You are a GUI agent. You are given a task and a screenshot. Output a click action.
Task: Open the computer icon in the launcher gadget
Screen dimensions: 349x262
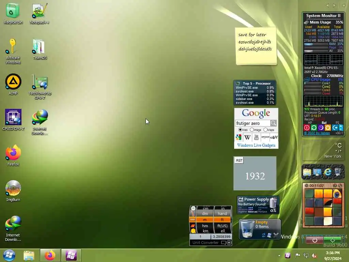(317, 172)
